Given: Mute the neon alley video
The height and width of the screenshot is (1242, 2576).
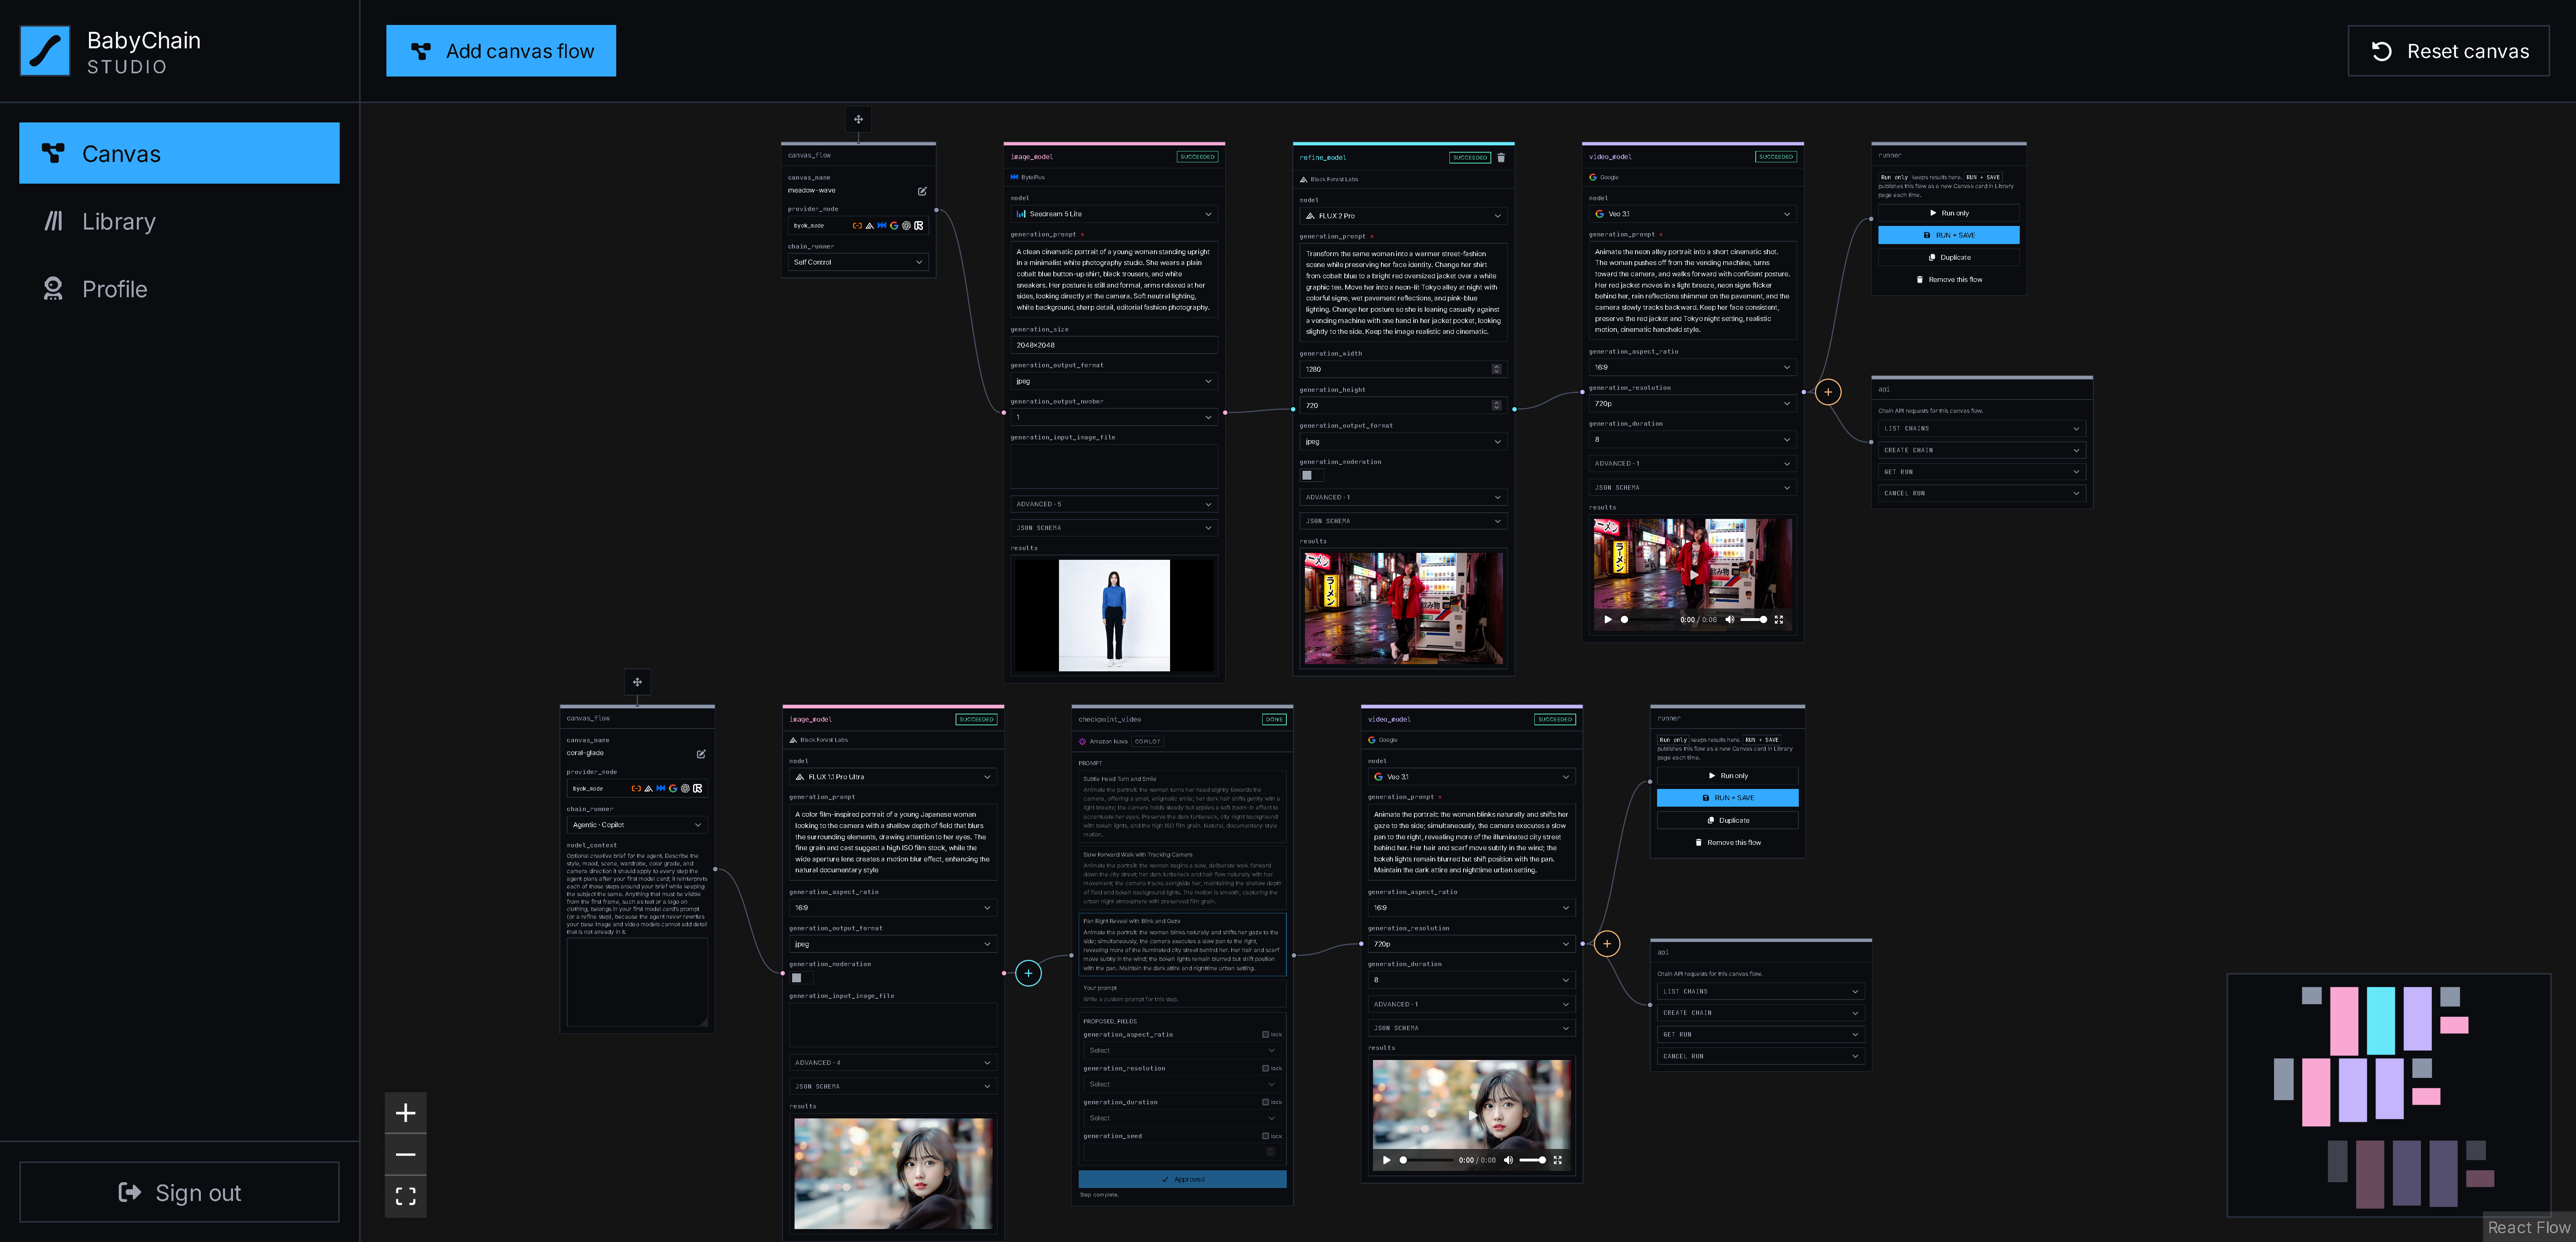Looking at the screenshot, I should 1730,619.
